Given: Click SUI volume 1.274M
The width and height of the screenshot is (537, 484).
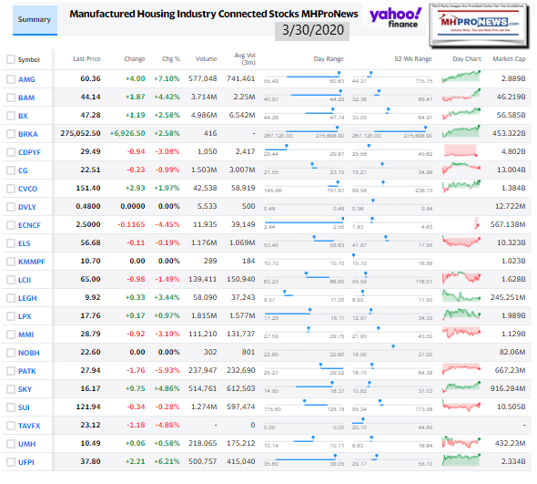Looking at the screenshot, I should 204,407.
